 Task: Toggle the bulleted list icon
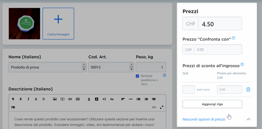tap(138, 99)
